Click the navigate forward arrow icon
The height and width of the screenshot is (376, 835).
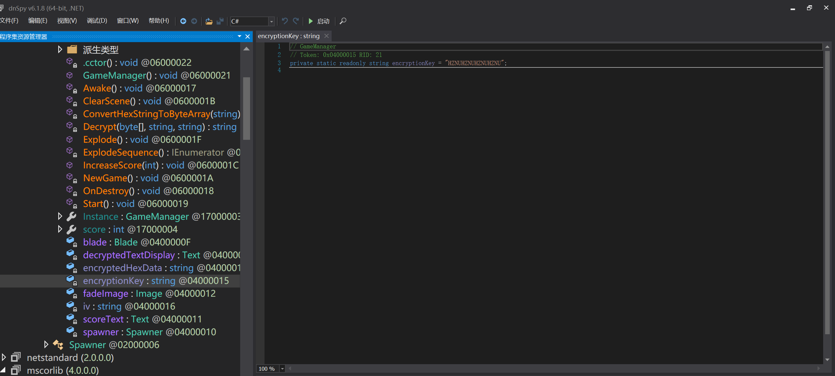pyautogui.click(x=194, y=21)
